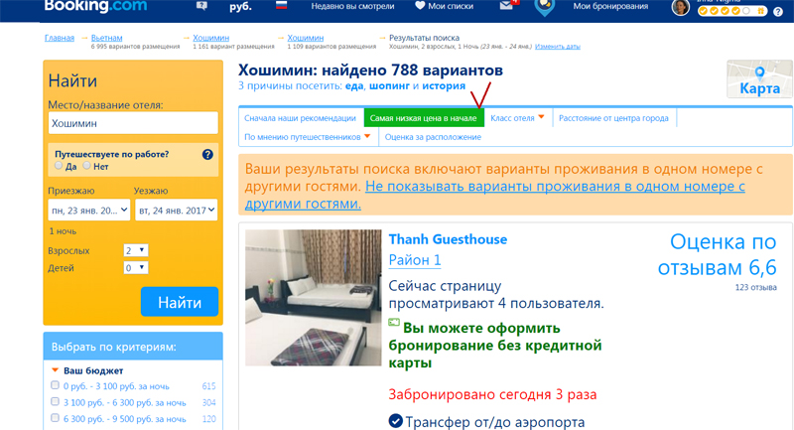
Task: Open Недавно вы смотрели
Action: (352, 6)
